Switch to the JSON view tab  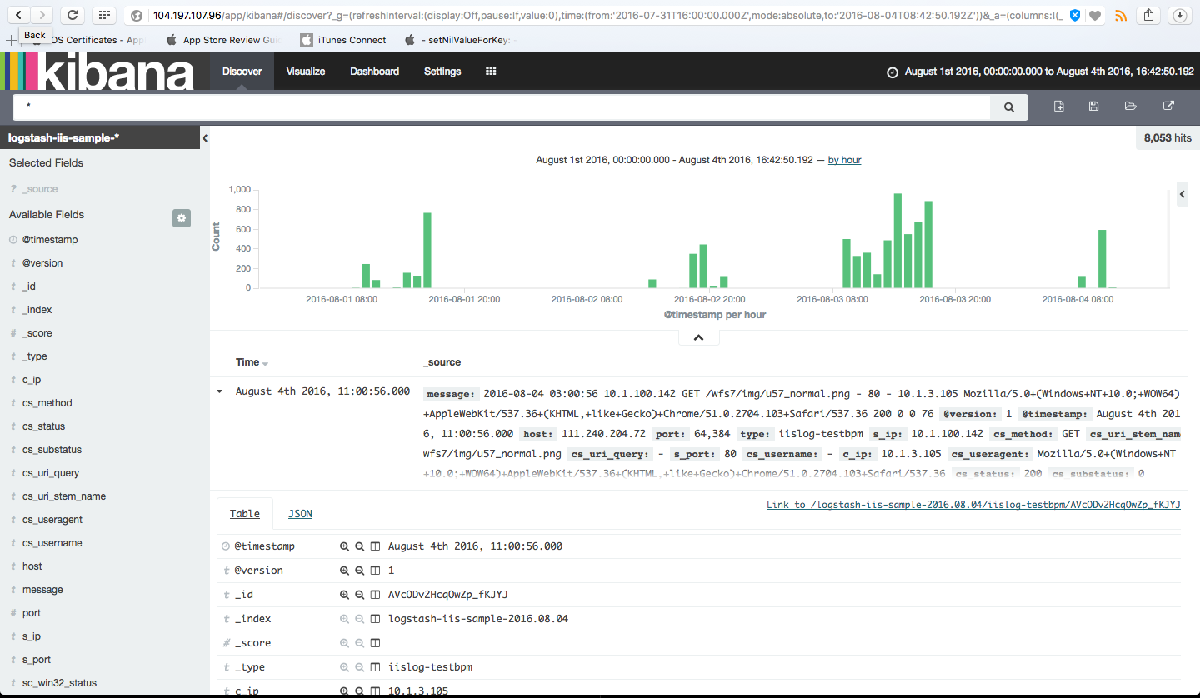click(300, 514)
